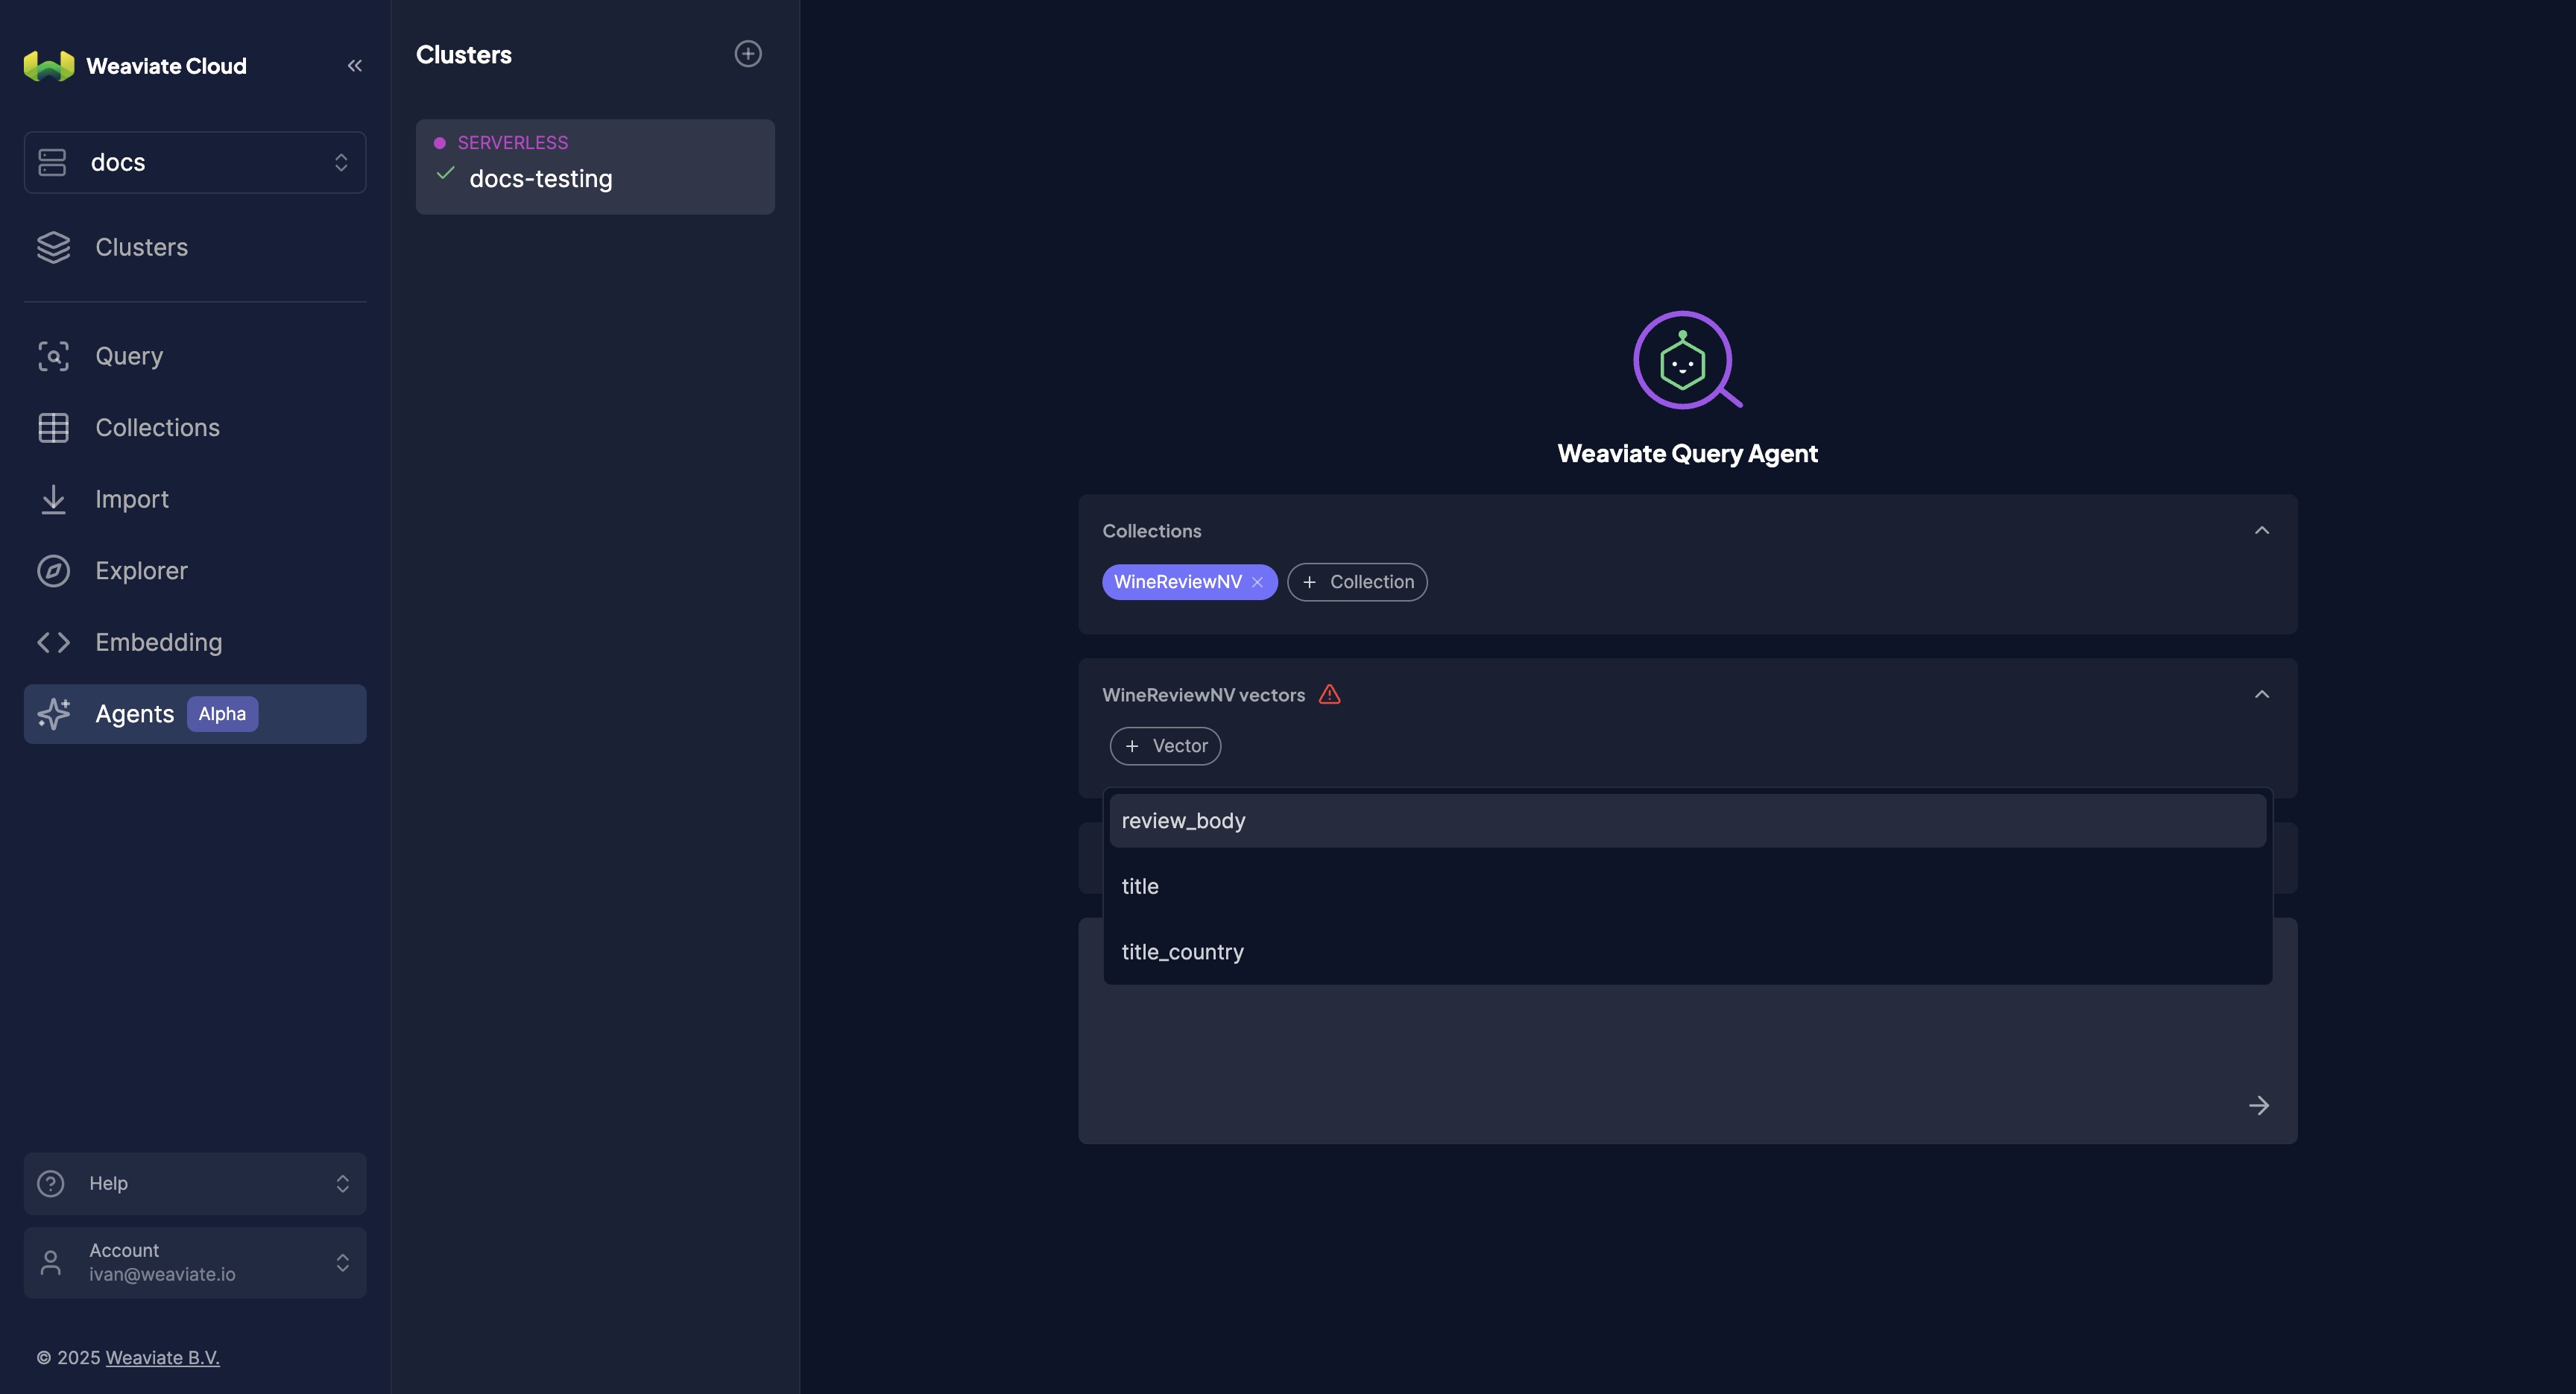Viewport: 2576px width, 1394px height.
Task: Click the Weaviate Query Agent robot icon
Action: 1687,360
